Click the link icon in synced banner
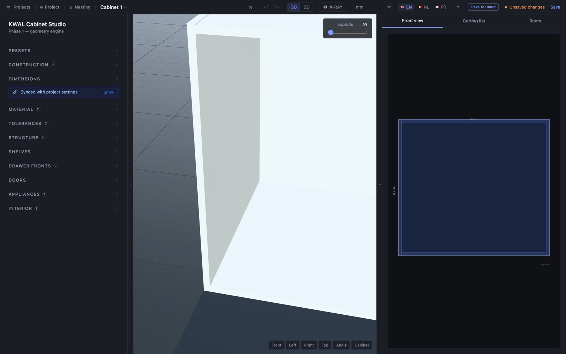This screenshot has width=566, height=354. 15,92
